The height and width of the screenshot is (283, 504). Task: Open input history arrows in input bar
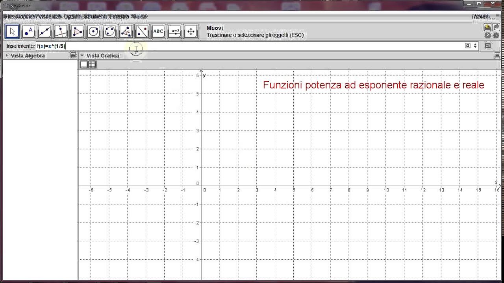[475, 46]
